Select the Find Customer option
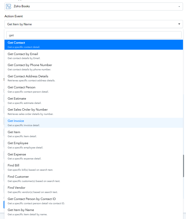 (x=94, y=178)
